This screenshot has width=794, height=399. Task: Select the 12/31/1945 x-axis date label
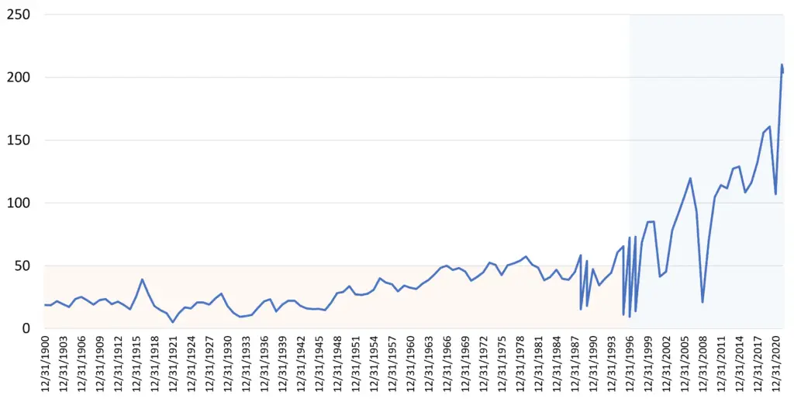pyautogui.click(x=319, y=363)
